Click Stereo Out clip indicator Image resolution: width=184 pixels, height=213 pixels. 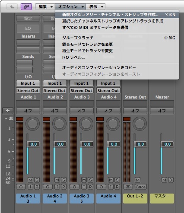(x=127, y=119)
